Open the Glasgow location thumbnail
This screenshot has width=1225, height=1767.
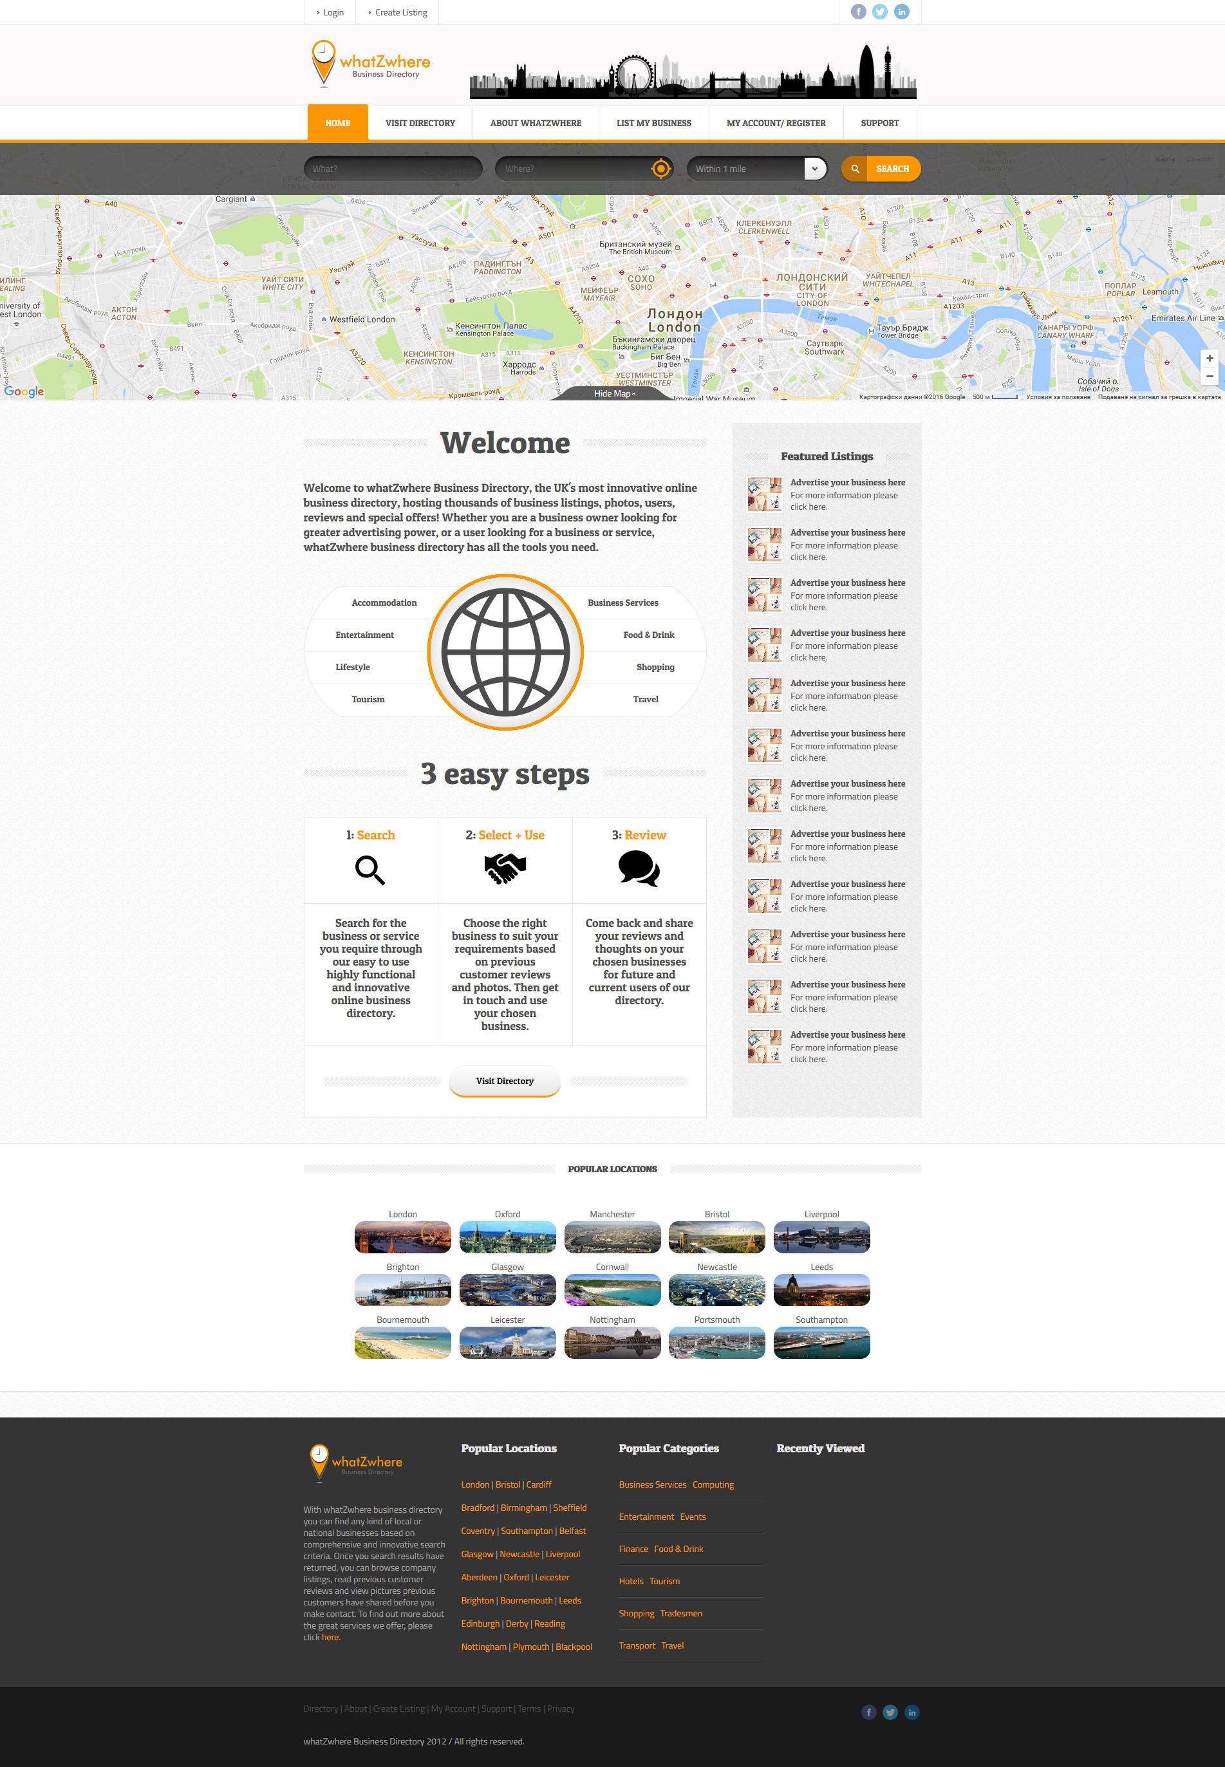tap(507, 1289)
